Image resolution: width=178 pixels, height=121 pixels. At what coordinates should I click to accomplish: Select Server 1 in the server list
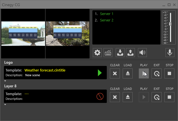click(x=107, y=14)
